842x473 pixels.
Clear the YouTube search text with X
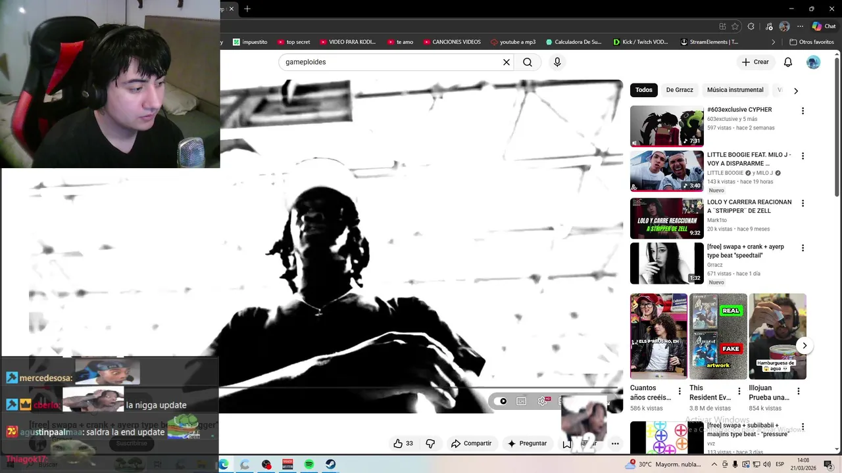point(507,62)
